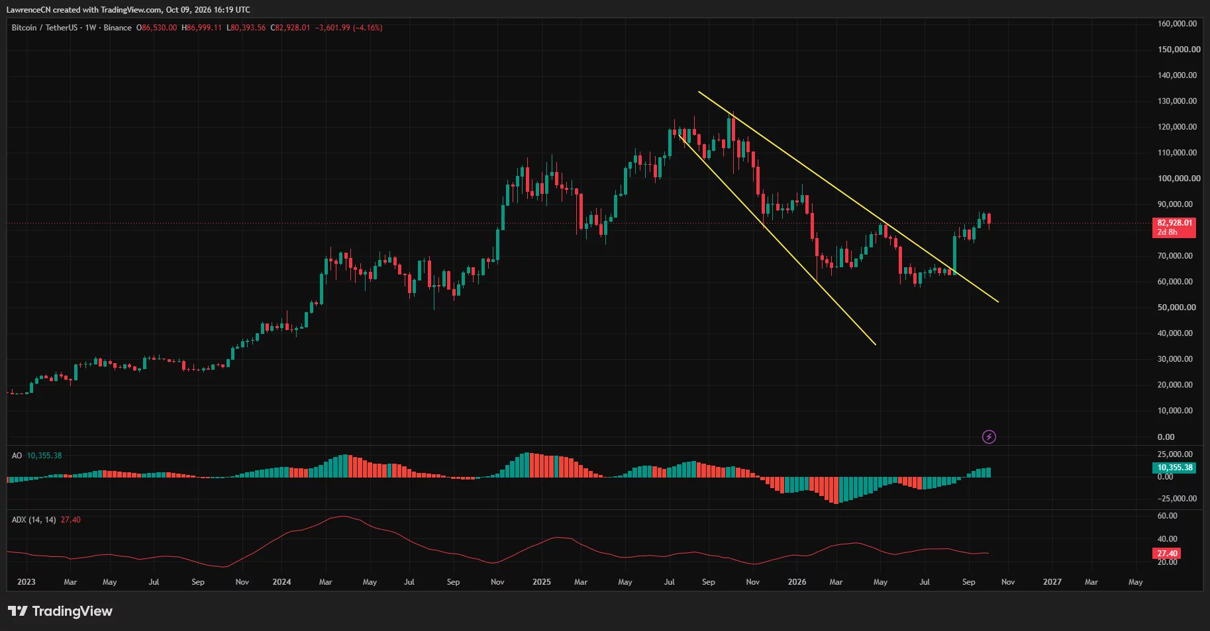Click the AO value 10,355.38 beside the AO label

[44, 456]
